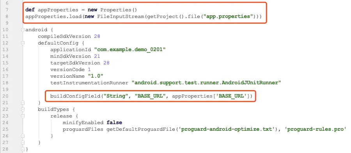Collapse the android block fold marker

tap(23, 30)
